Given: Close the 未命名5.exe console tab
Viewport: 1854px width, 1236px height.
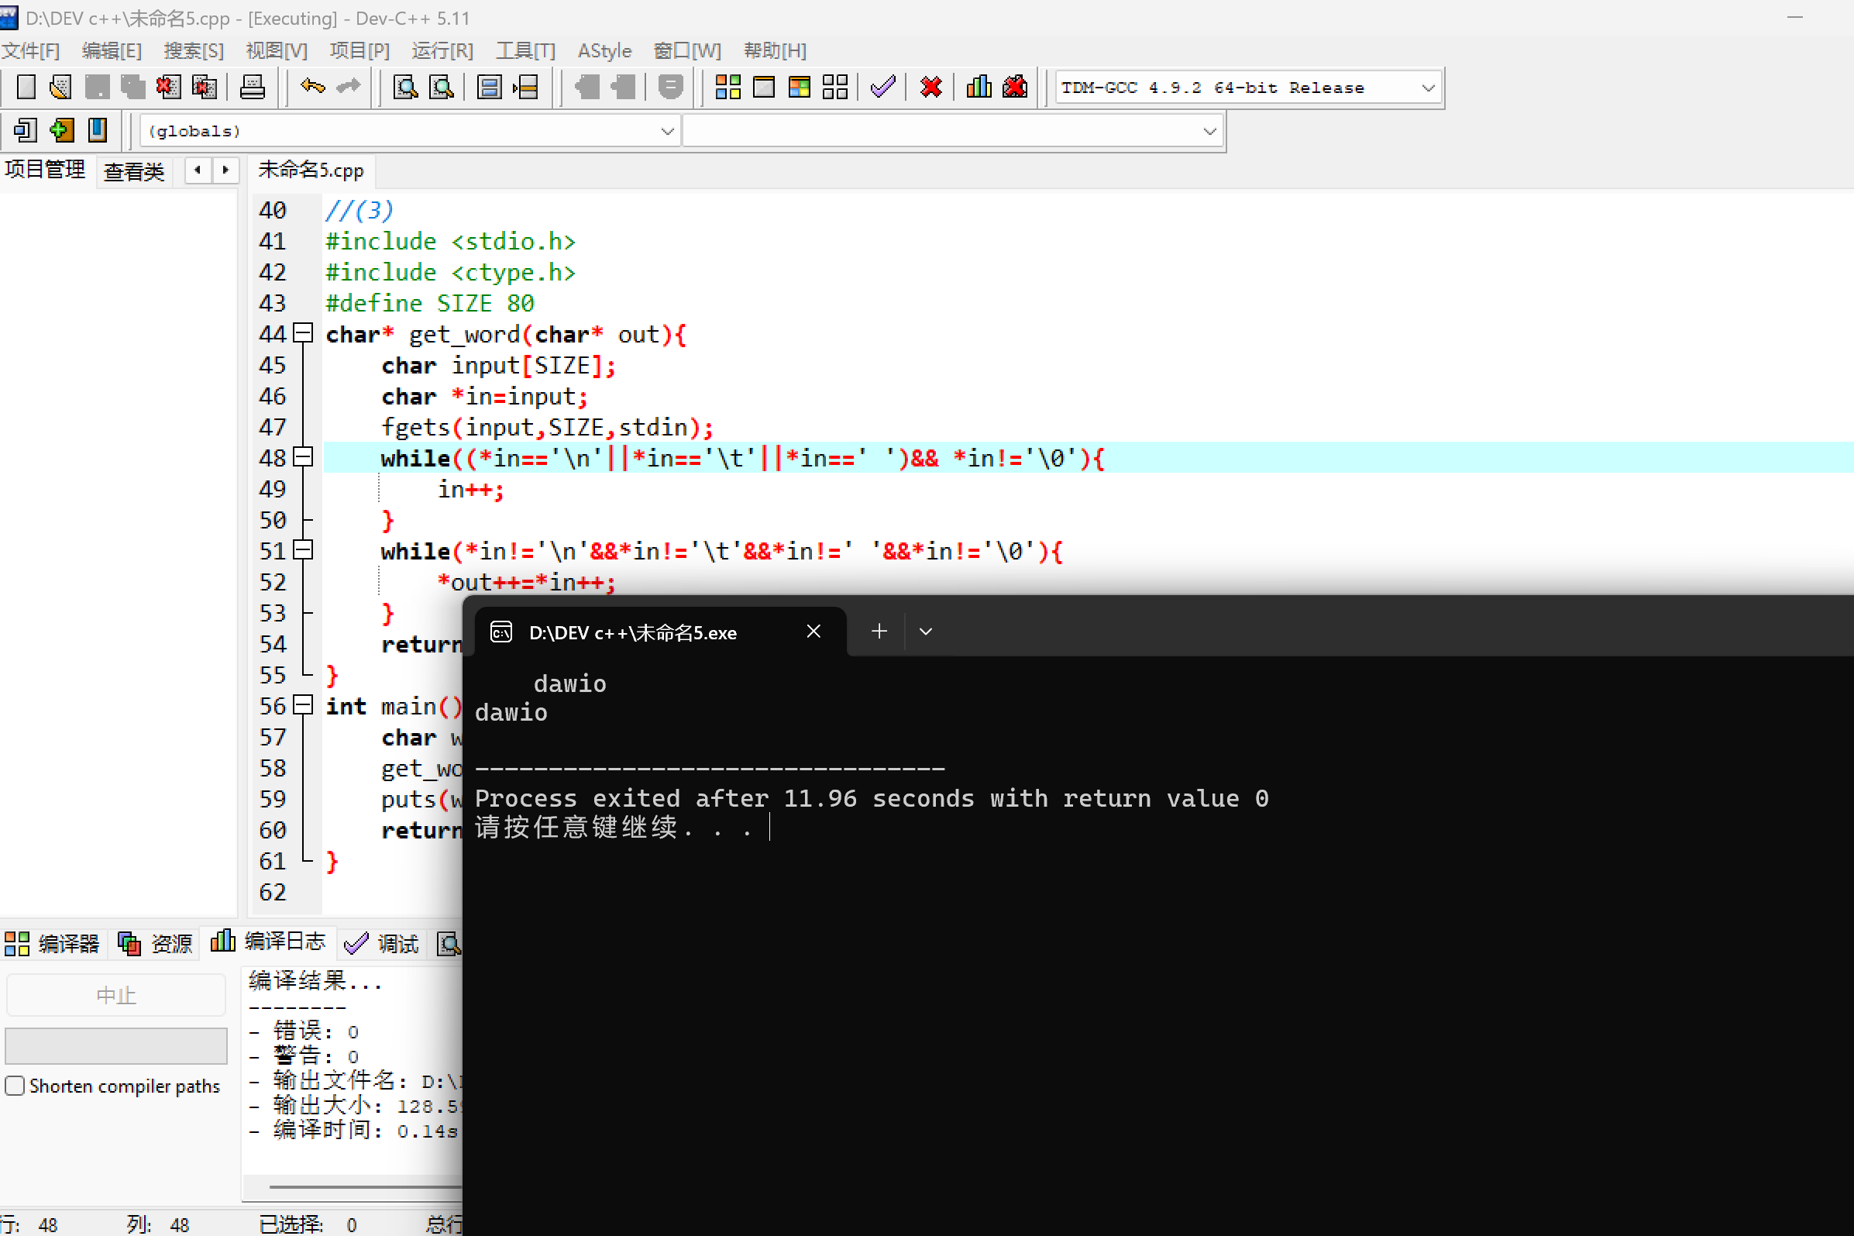Looking at the screenshot, I should [x=814, y=632].
